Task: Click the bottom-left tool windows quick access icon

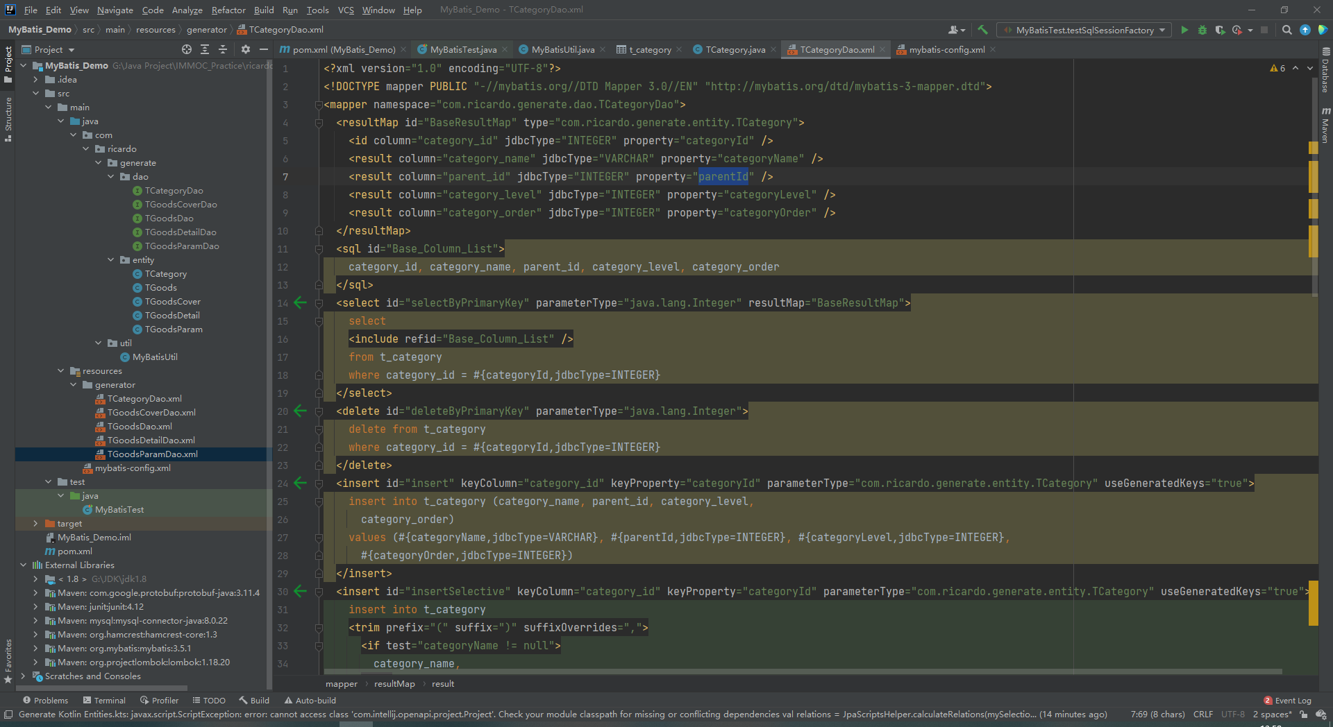Action: (8, 715)
